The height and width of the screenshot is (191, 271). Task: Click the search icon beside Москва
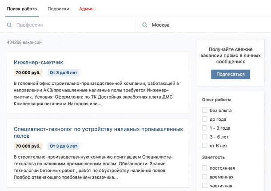click(144, 25)
